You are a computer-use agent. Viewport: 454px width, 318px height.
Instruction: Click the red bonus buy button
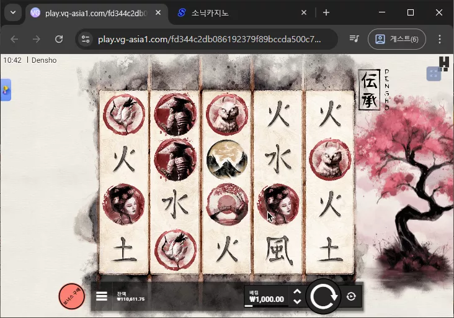click(71, 296)
